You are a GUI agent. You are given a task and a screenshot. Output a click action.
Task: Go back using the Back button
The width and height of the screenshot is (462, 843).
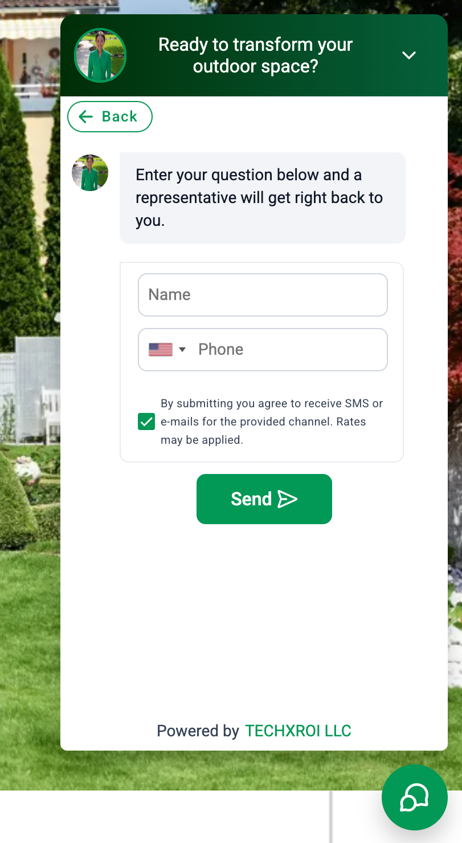[110, 117]
